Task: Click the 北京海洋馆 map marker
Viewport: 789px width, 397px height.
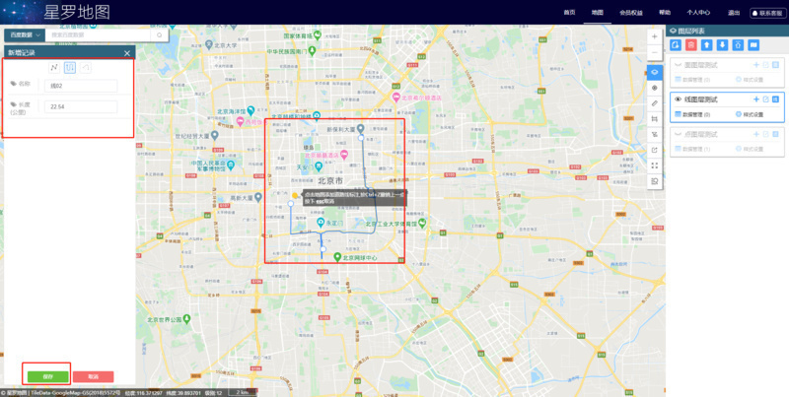Action: (251, 111)
